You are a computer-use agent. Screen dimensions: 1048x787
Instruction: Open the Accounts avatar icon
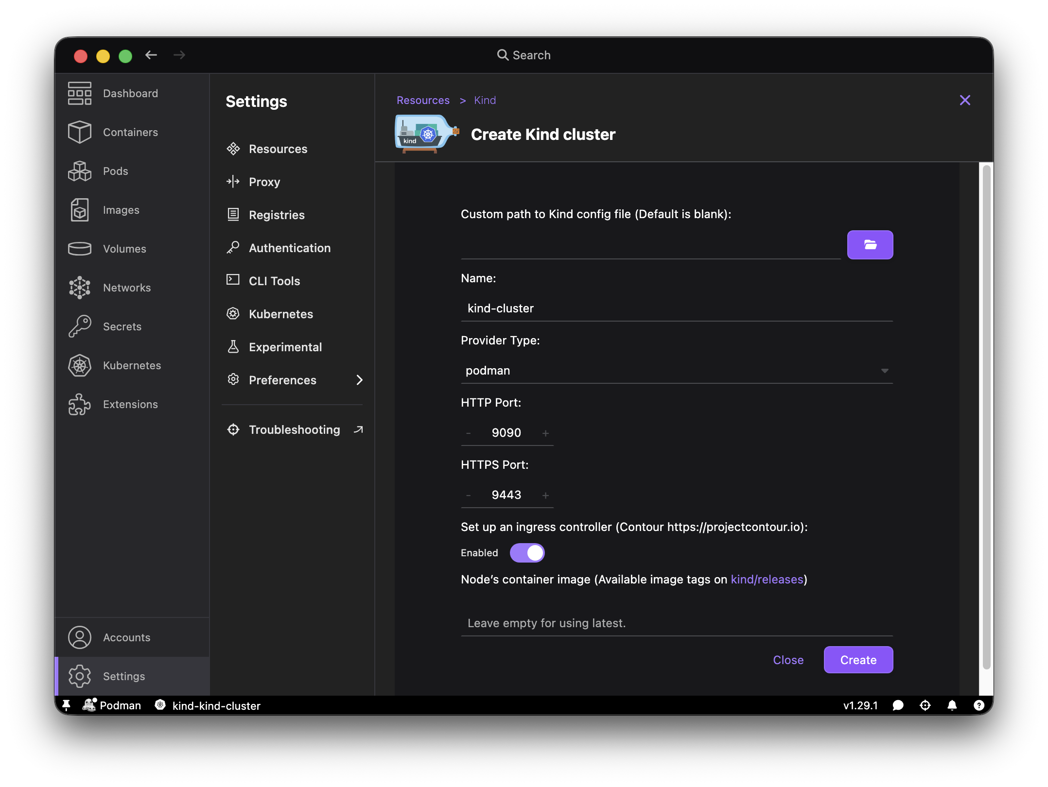coord(80,637)
